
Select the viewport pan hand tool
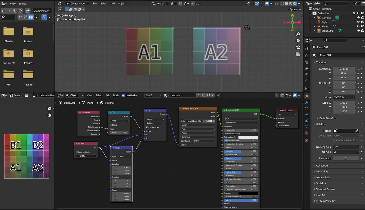pos(298,41)
